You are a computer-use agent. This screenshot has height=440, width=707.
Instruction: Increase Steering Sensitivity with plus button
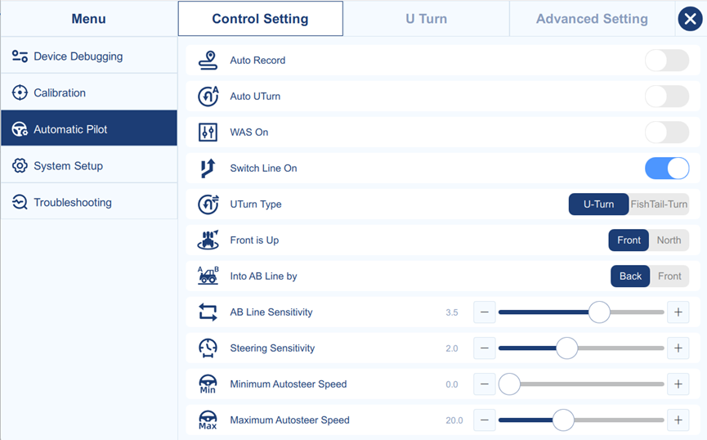[678, 348]
